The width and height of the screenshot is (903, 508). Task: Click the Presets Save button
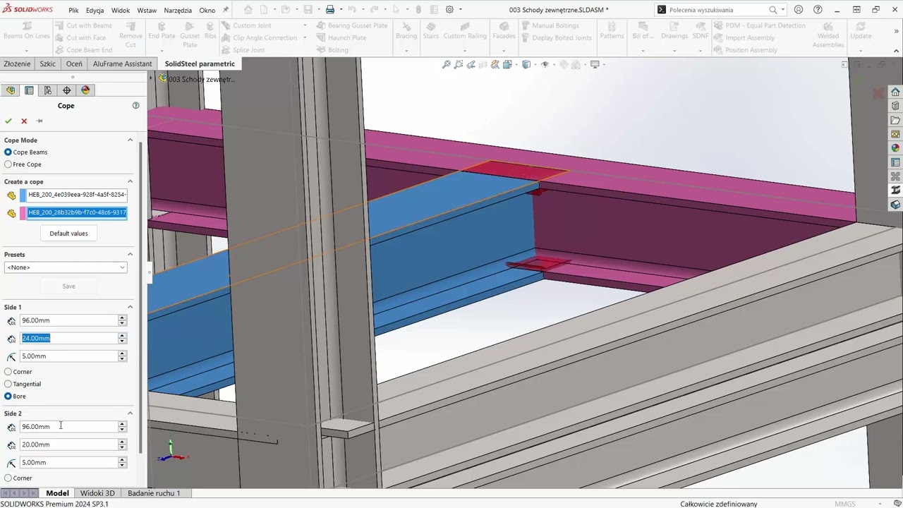coord(68,286)
